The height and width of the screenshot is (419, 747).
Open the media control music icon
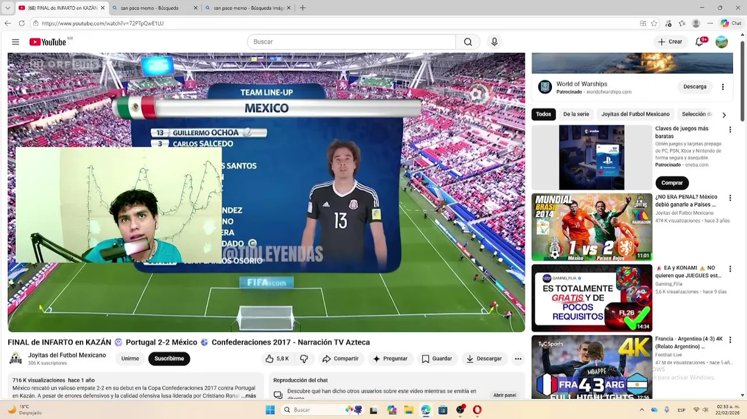pyautogui.click(x=668, y=23)
